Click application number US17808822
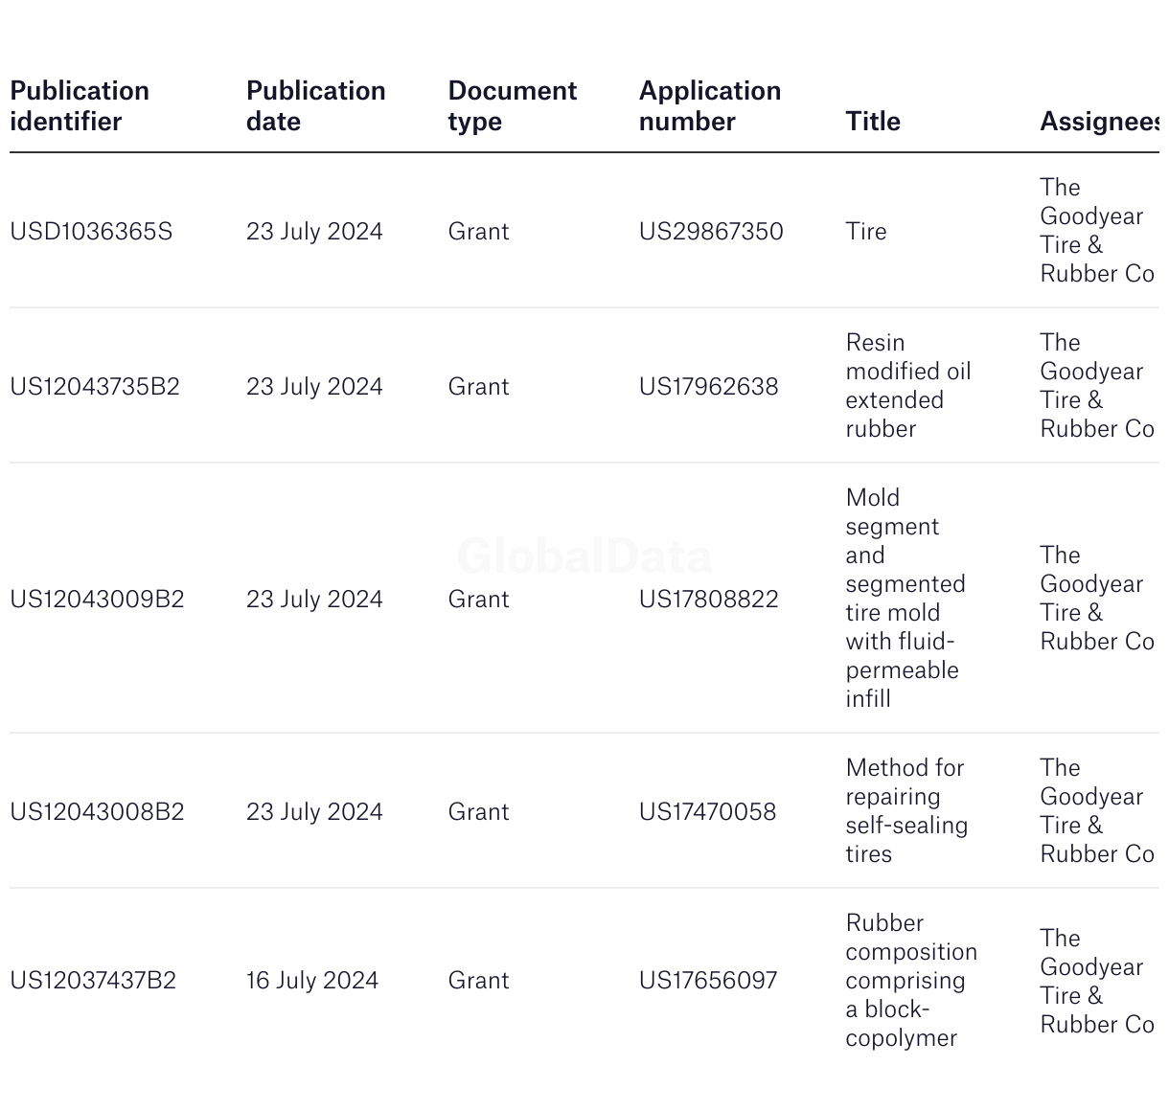The image size is (1169, 1111). pyautogui.click(x=708, y=600)
